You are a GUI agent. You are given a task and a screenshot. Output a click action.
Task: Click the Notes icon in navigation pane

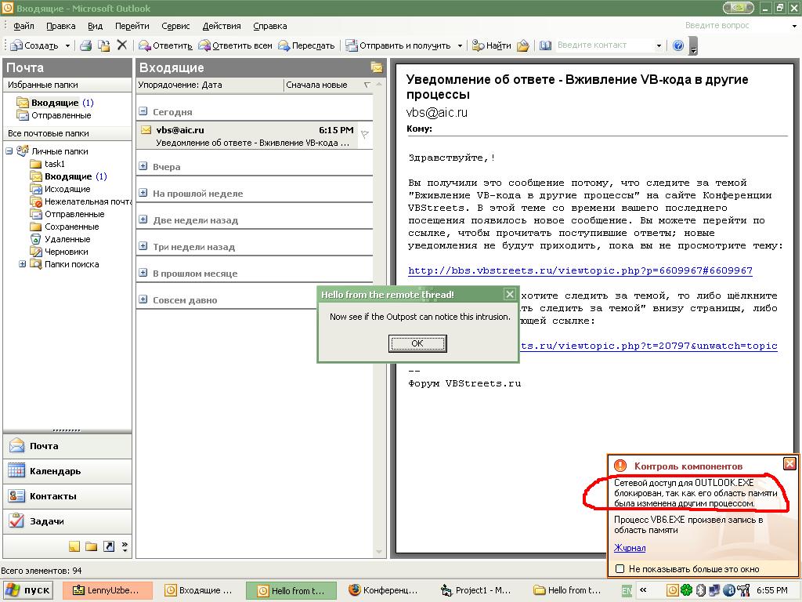[x=74, y=546]
